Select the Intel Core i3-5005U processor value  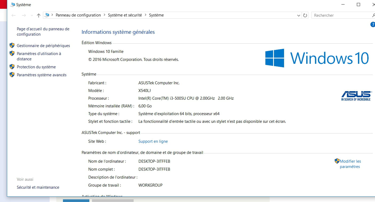(186, 98)
